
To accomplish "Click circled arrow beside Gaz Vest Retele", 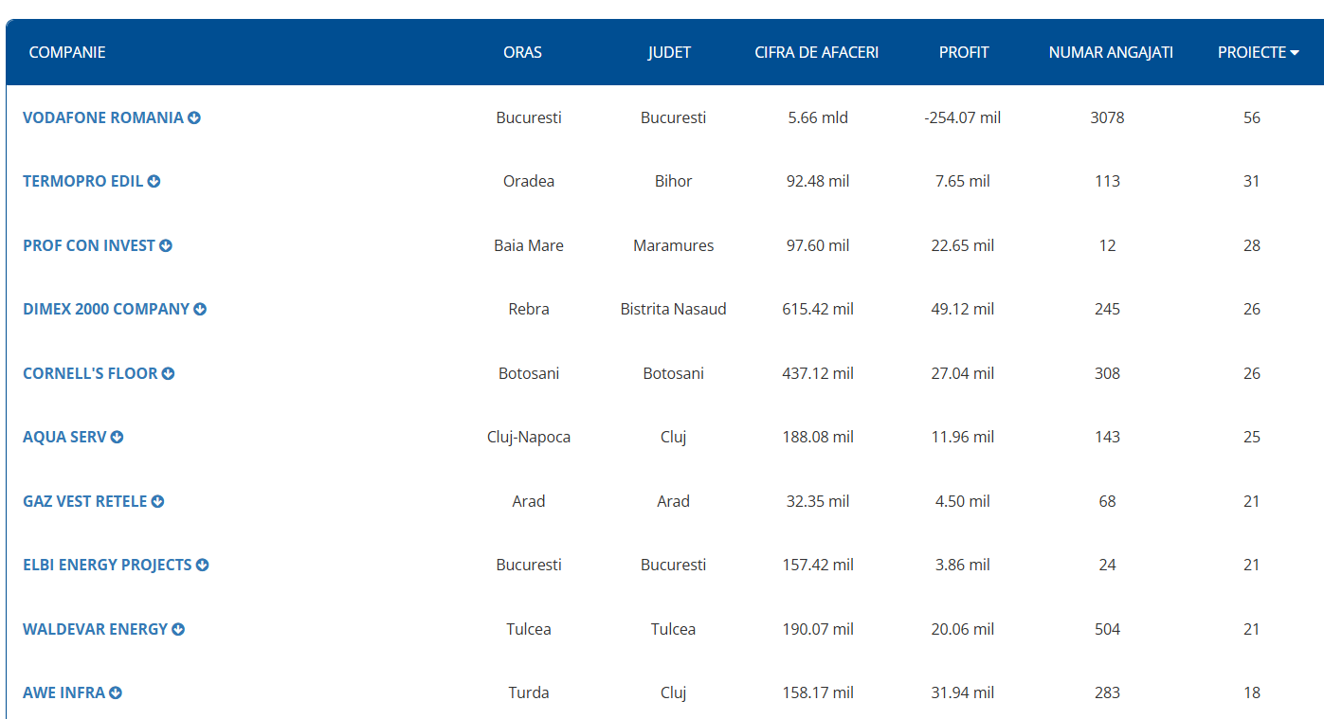I will [158, 501].
